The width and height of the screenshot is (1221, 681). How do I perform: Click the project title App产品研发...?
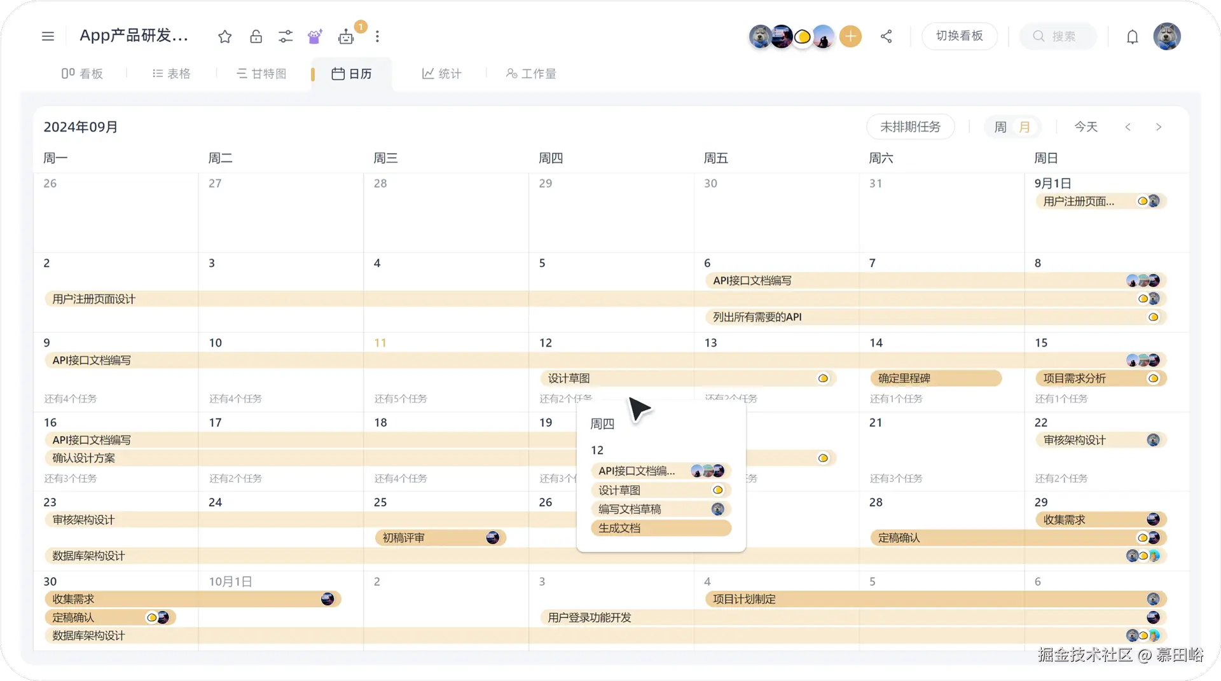point(134,36)
